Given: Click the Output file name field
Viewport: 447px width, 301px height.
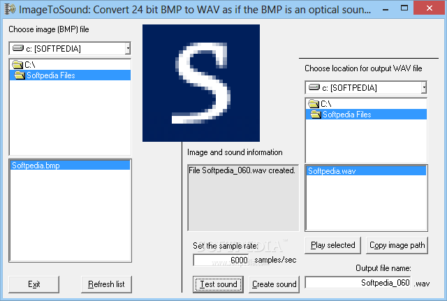Looking at the screenshot, I should pos(358,282).
